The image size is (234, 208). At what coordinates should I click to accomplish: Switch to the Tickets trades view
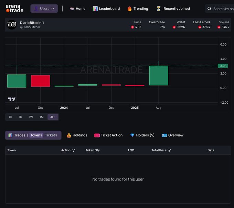pos(51,135)
